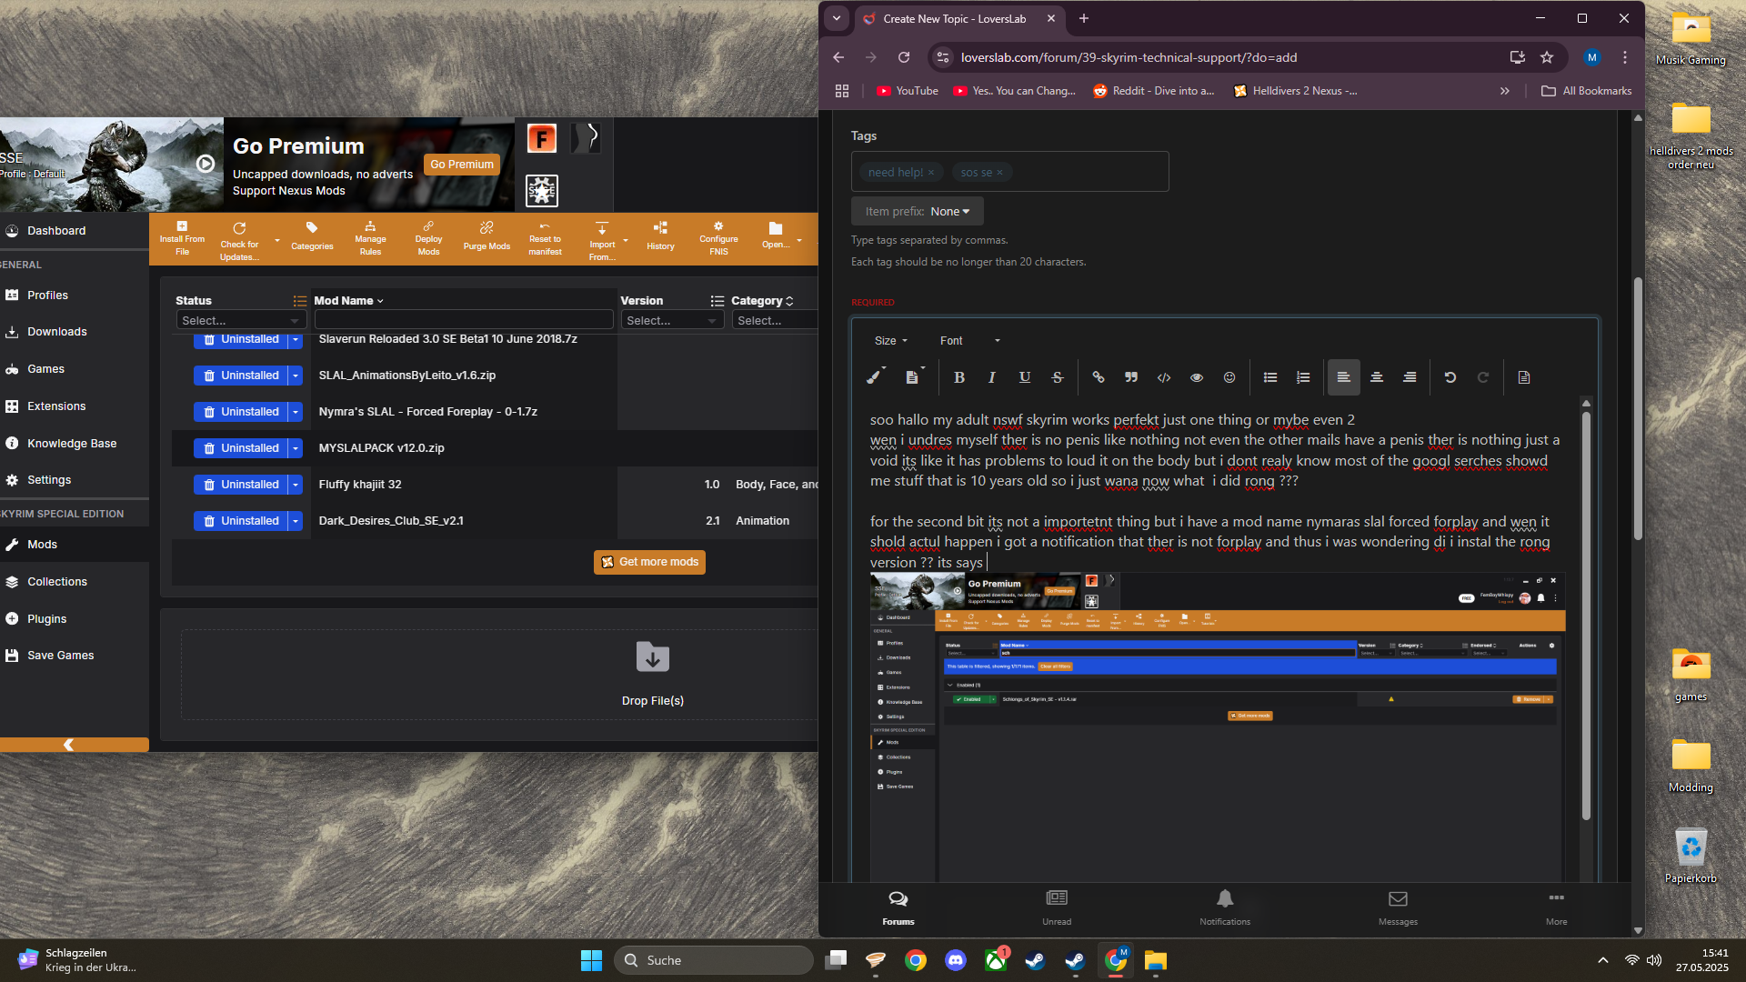
Task: Click Install From File in Vortex toolbar
Action: (182, 239)
